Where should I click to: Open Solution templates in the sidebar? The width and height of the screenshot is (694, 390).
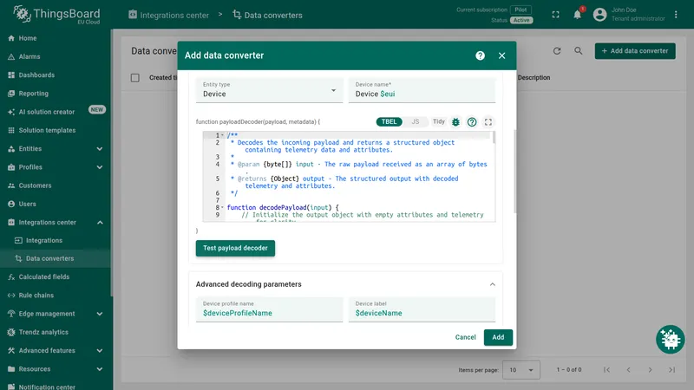pyautogui.click(x=55, y=131)
